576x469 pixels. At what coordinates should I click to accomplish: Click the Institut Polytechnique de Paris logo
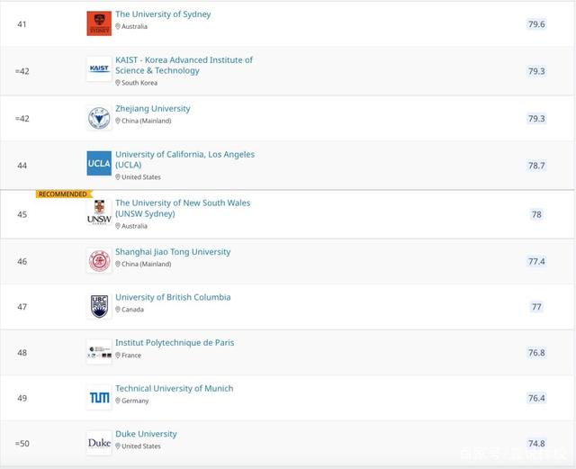point(99,352)
